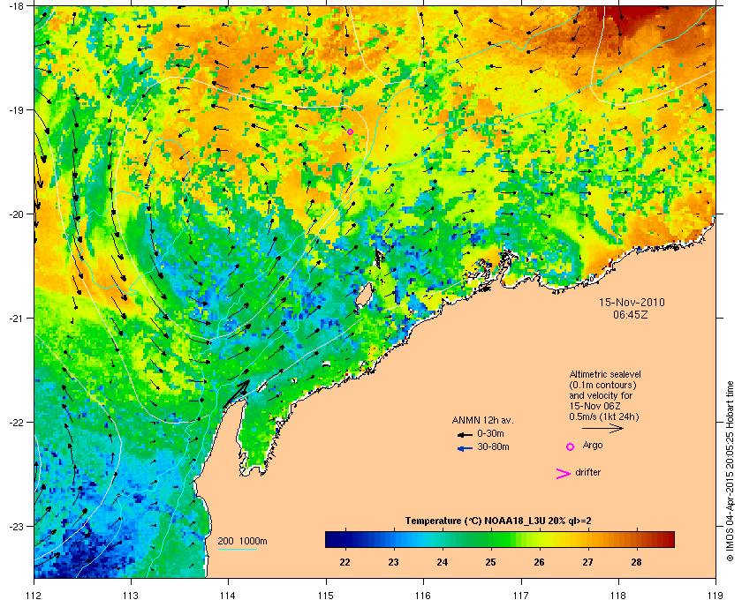Screen dimensions: 742x600
Task: Click the 'Altimetric sealevel' legend text
Action: coord(604,374)
